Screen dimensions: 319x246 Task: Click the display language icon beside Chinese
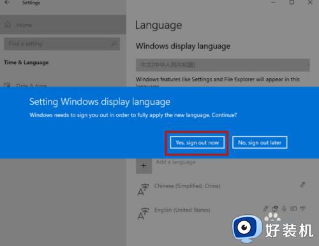pyautogui.click(x=302, y=185)
